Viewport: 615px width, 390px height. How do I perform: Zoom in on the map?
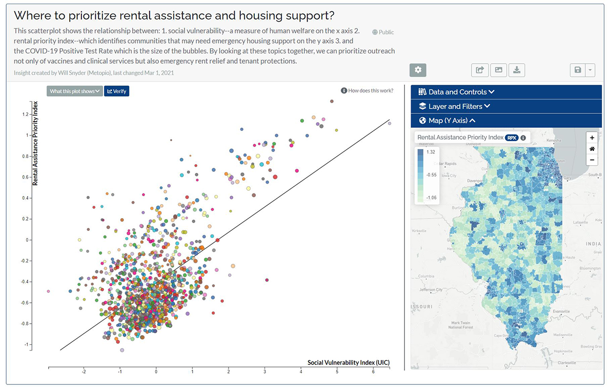592,138
